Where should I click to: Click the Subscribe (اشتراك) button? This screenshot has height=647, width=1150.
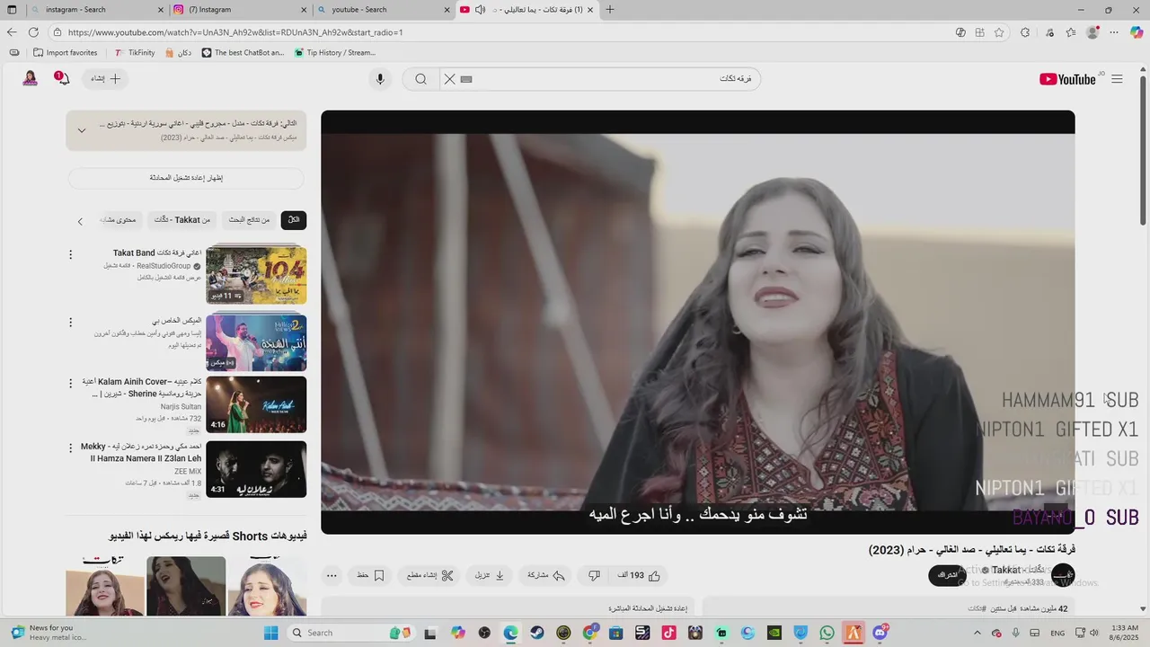click(x=948, y=575)
